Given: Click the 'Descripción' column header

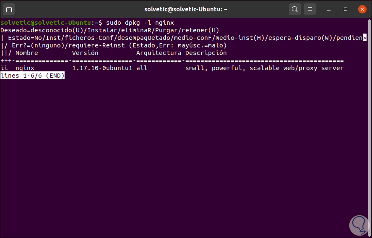Looking at the screenshot, I should tap(206, 53).
